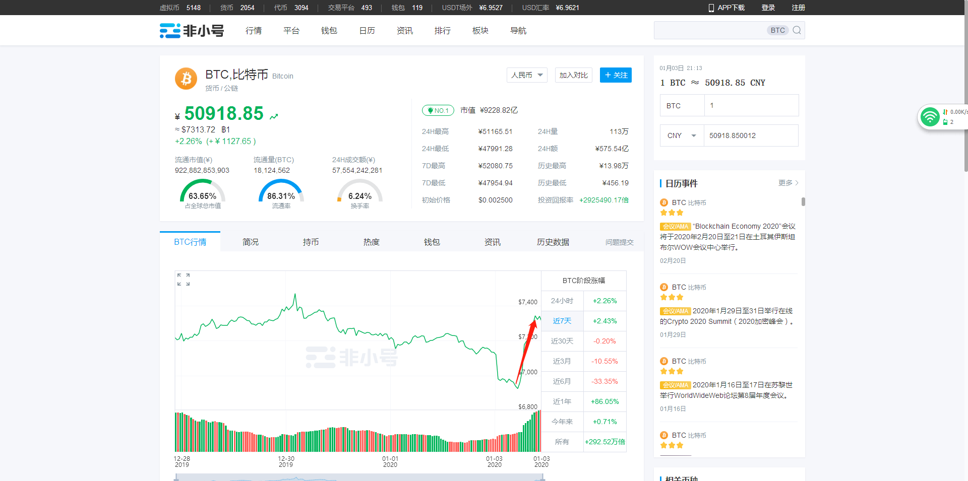
Task: Click the 注册 link
Action: [x=799, y=8]
